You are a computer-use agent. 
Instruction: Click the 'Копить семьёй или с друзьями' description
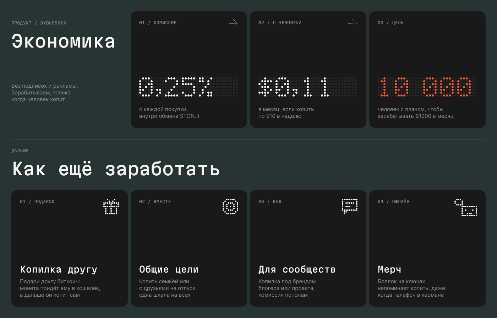[x=168, y=288]
